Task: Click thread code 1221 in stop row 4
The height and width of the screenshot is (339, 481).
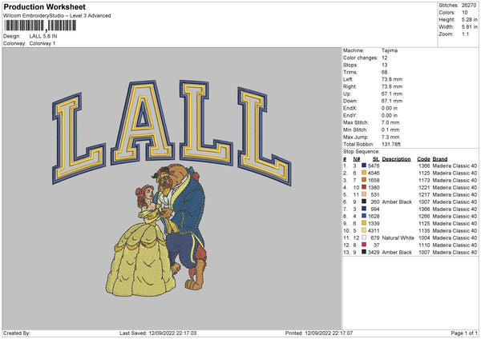Action: 424,188
